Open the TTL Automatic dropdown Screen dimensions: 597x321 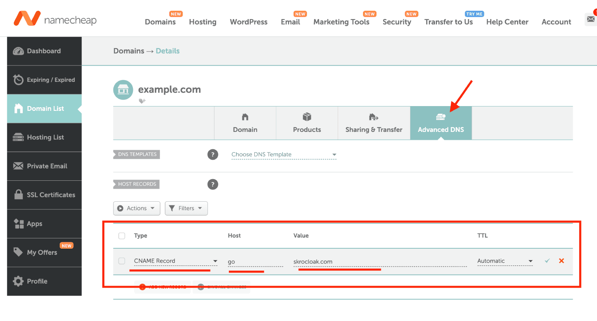pos(505,261)
